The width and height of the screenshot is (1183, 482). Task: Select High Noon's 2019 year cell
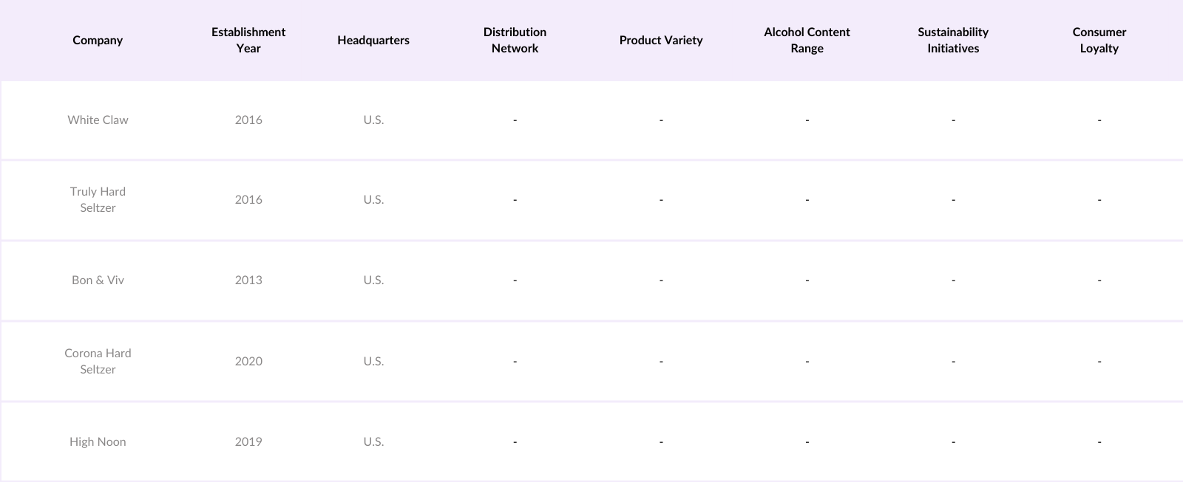[248, 441]
